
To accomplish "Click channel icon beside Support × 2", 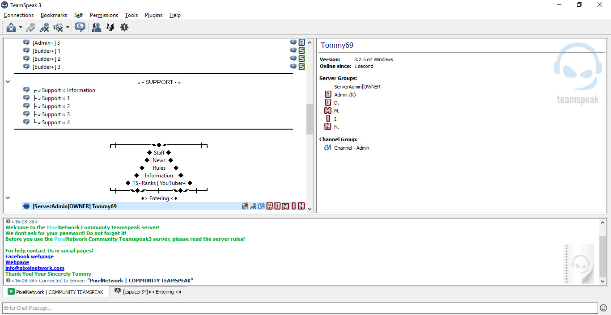I will click(x=26, y=106).
